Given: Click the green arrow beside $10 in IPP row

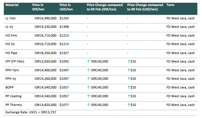Looking at the screenshot, I should [129, 61].
